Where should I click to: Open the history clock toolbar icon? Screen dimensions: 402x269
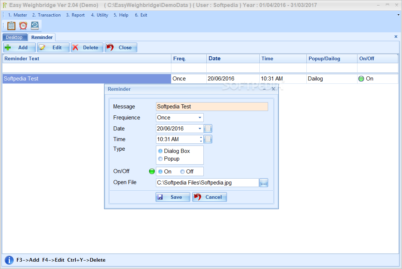tap(35, 26)
